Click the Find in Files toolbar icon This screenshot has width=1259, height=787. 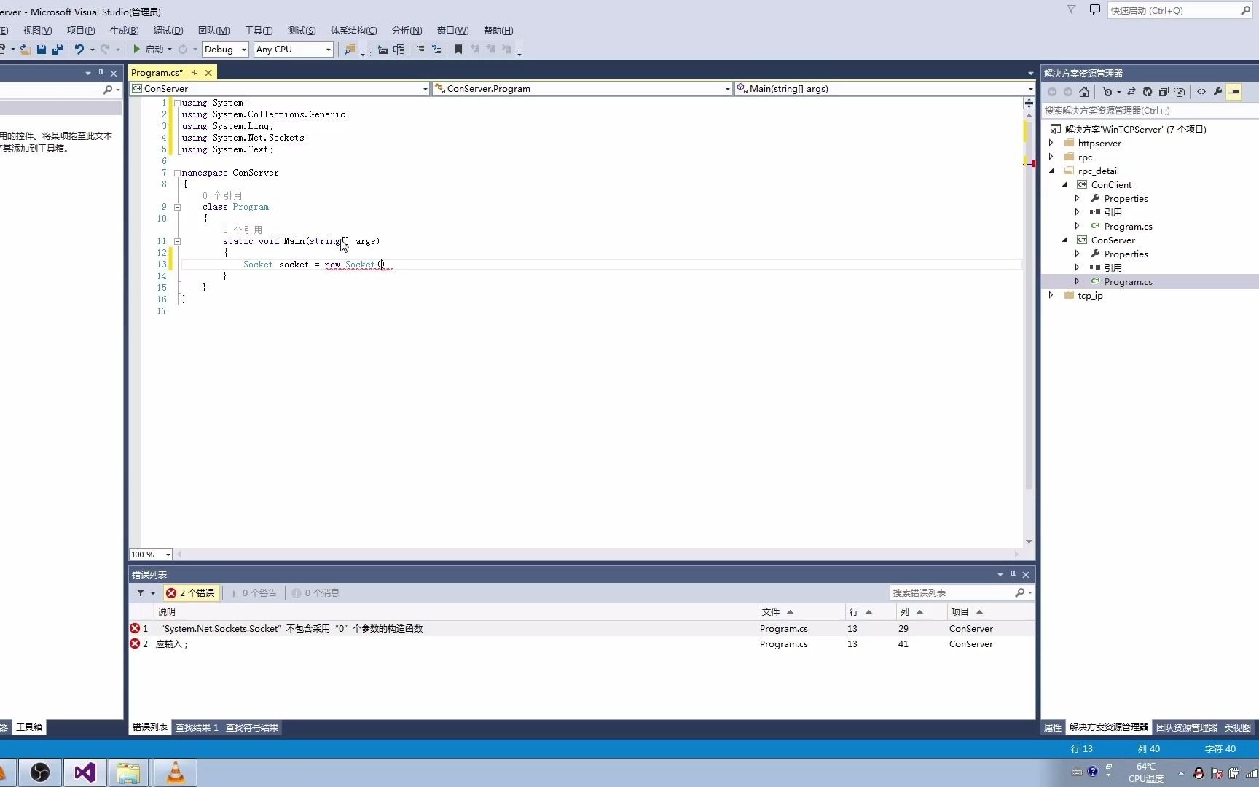click(x=350, y=50)
